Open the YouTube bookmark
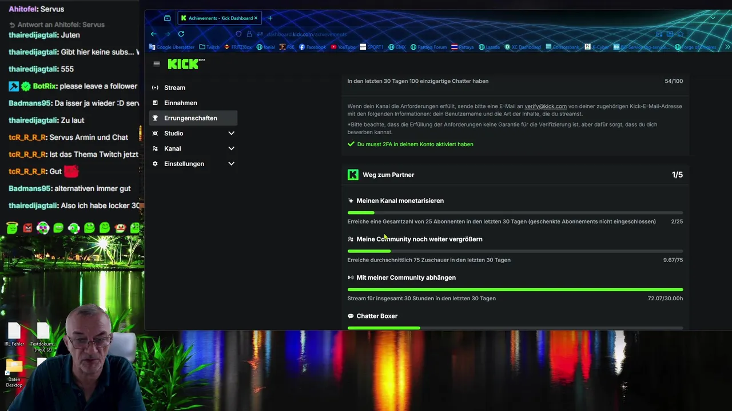The height and width of the screenshot is (411, 732). coord(343,47)
